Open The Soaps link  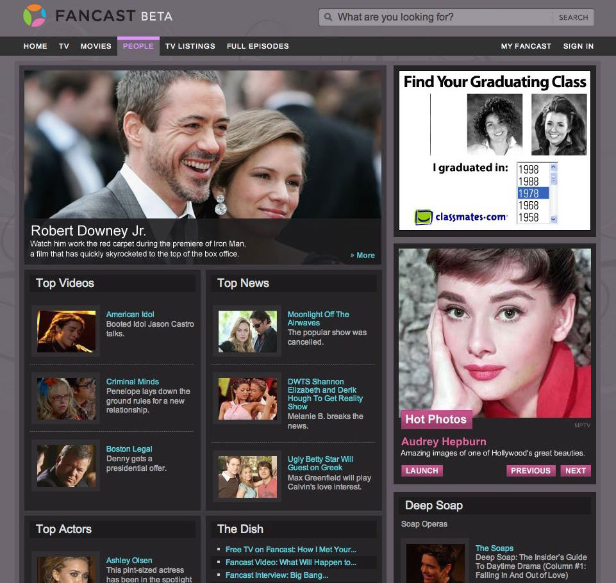[495, 548]
